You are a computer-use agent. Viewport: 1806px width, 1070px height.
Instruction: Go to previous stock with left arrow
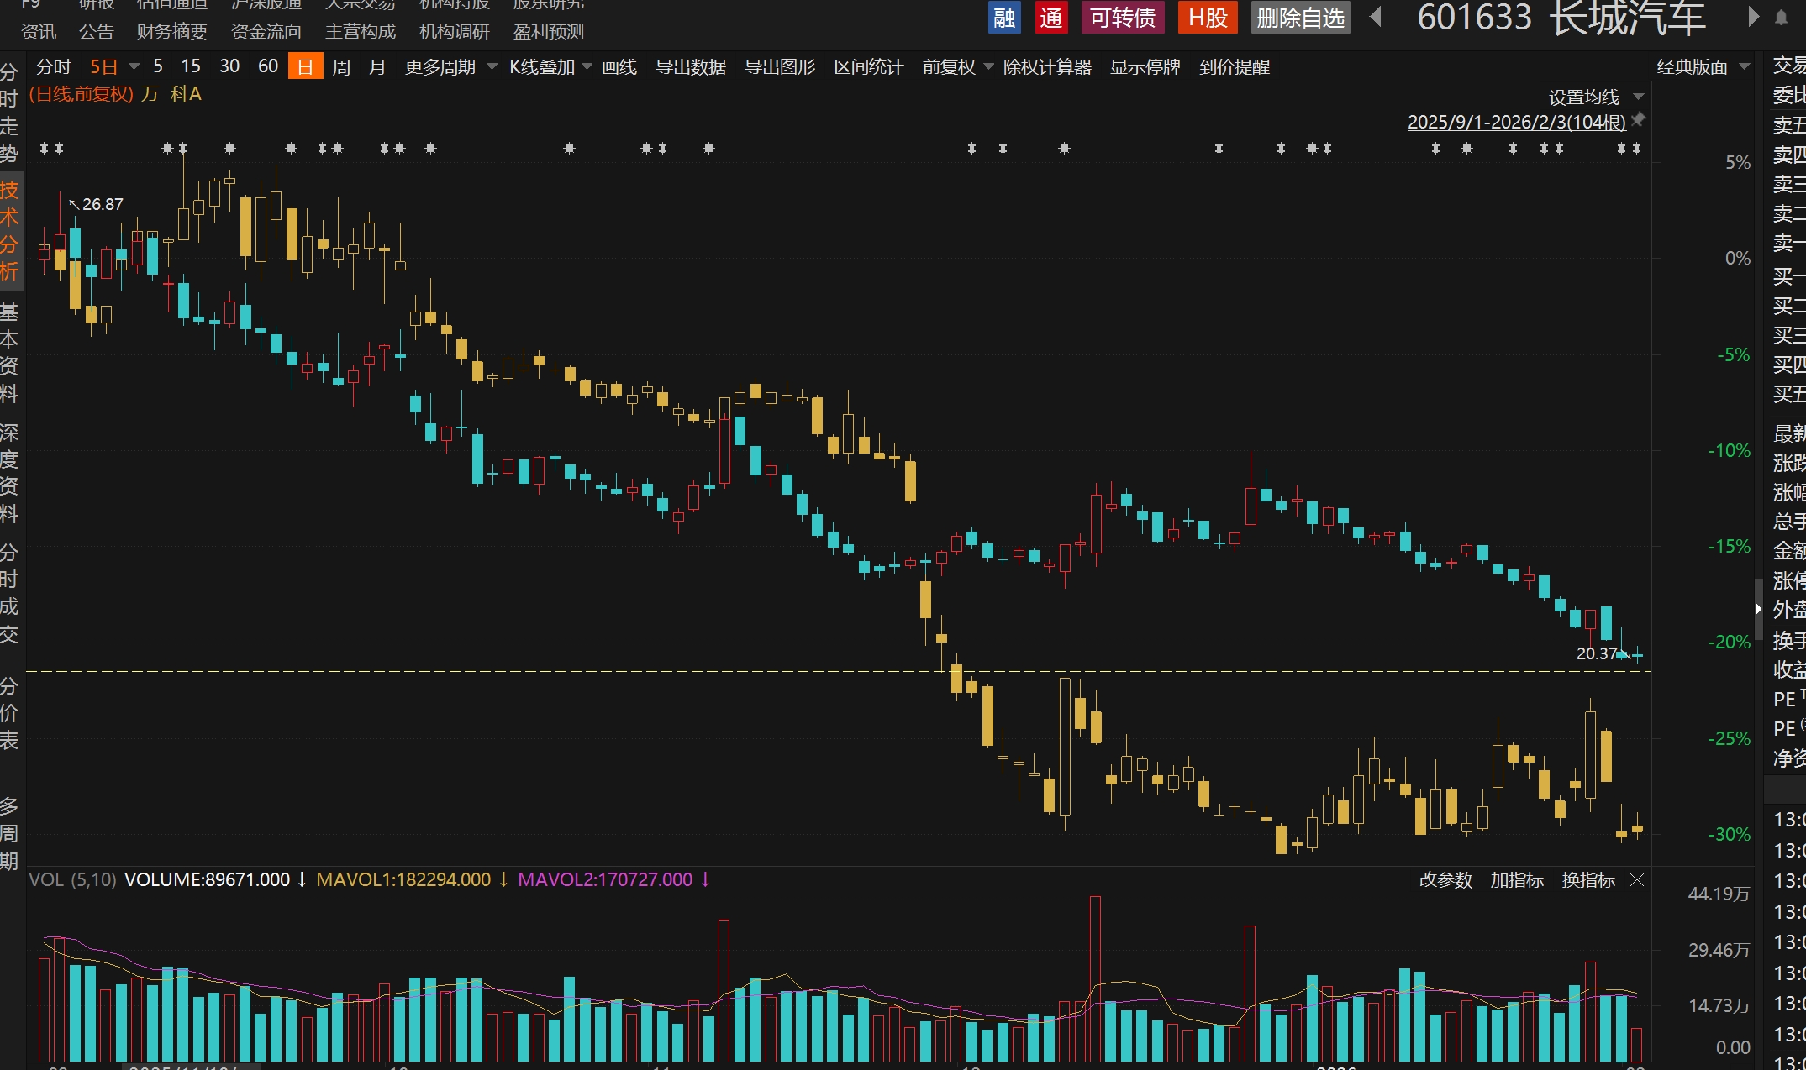pos(1376,17)
